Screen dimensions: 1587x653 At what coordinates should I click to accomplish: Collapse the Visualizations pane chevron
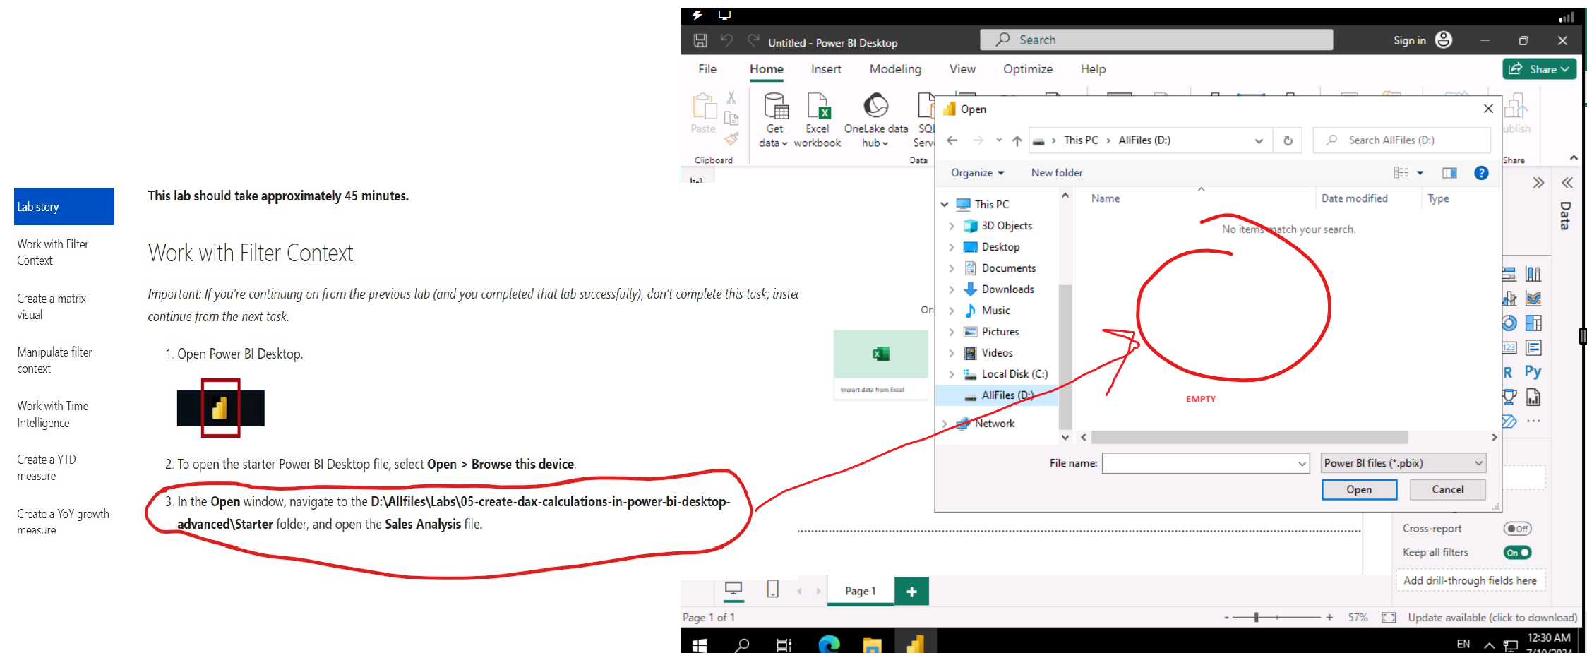[1538, 184]
